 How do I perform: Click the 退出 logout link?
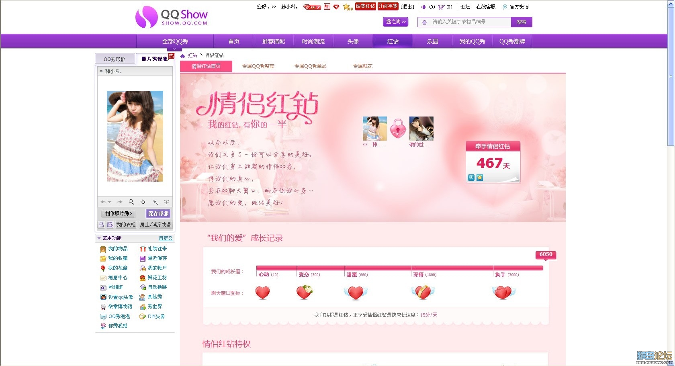(407, 7)
